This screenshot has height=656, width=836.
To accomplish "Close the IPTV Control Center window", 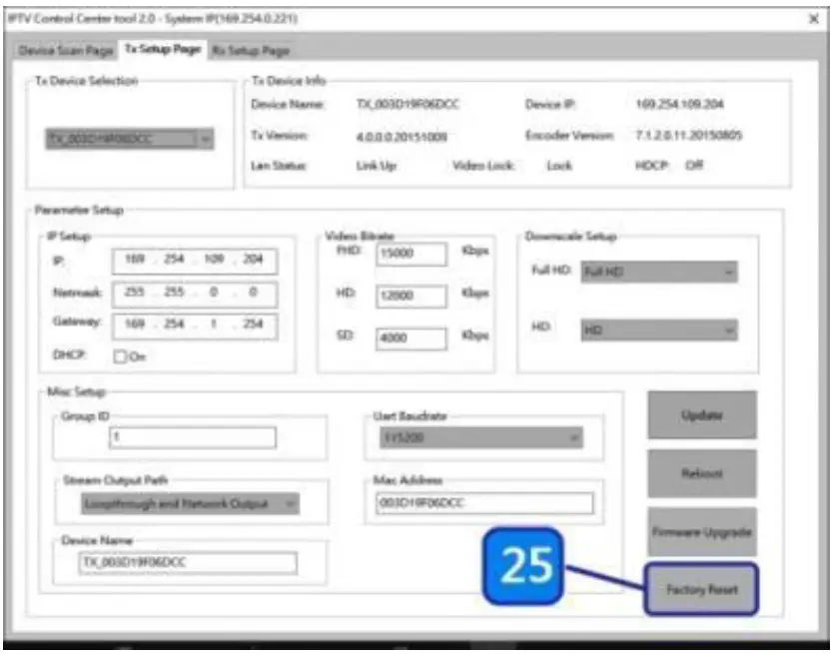I will tap(814, 19).
